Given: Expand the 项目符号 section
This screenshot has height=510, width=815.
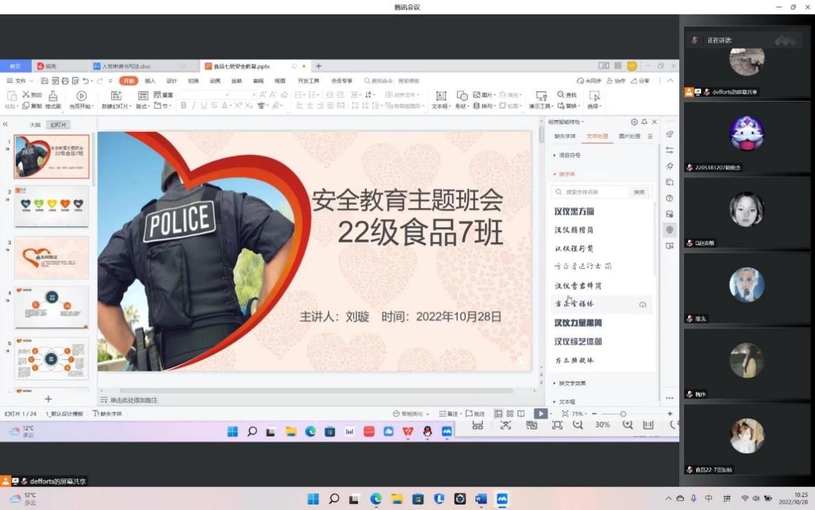Looking at the screenshot, I should [569, 156].
